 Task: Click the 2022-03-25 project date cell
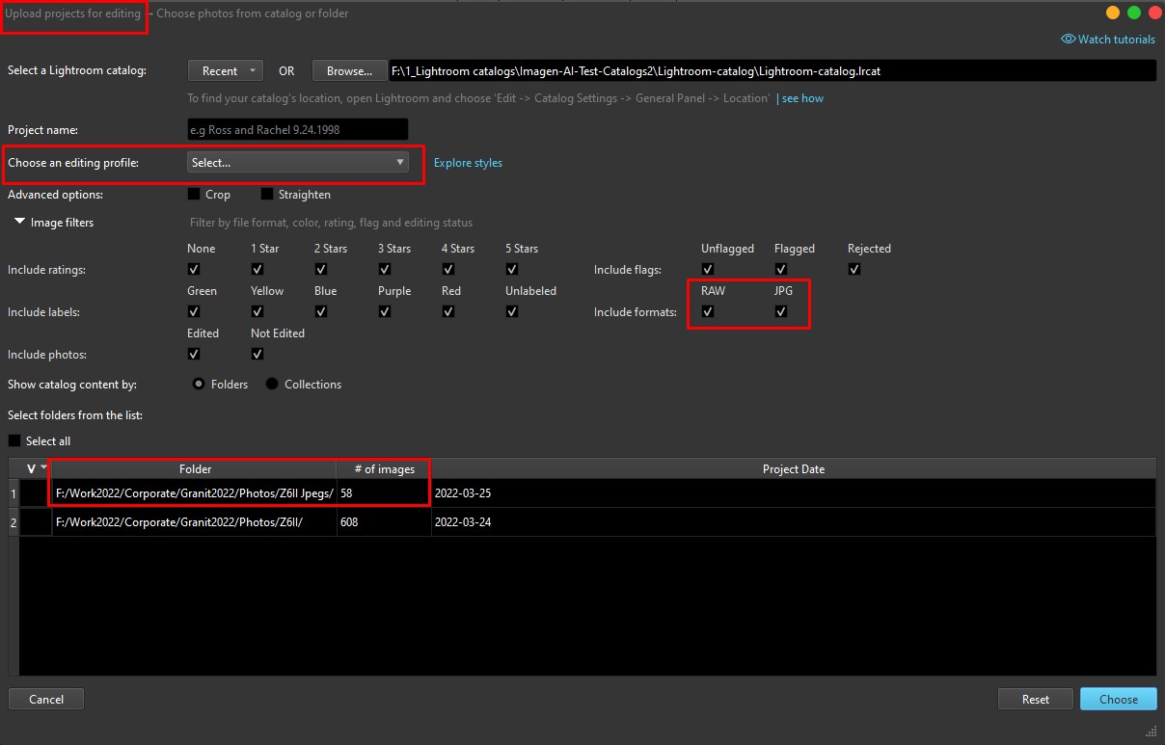pos(794,493)
